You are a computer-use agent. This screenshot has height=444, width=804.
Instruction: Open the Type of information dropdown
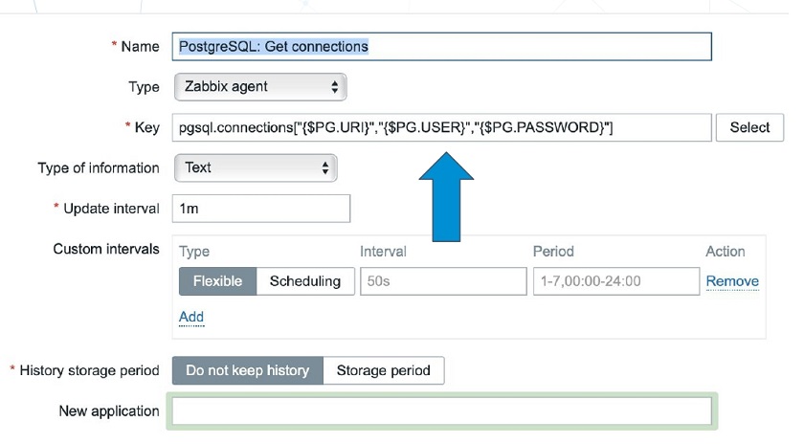256,167
